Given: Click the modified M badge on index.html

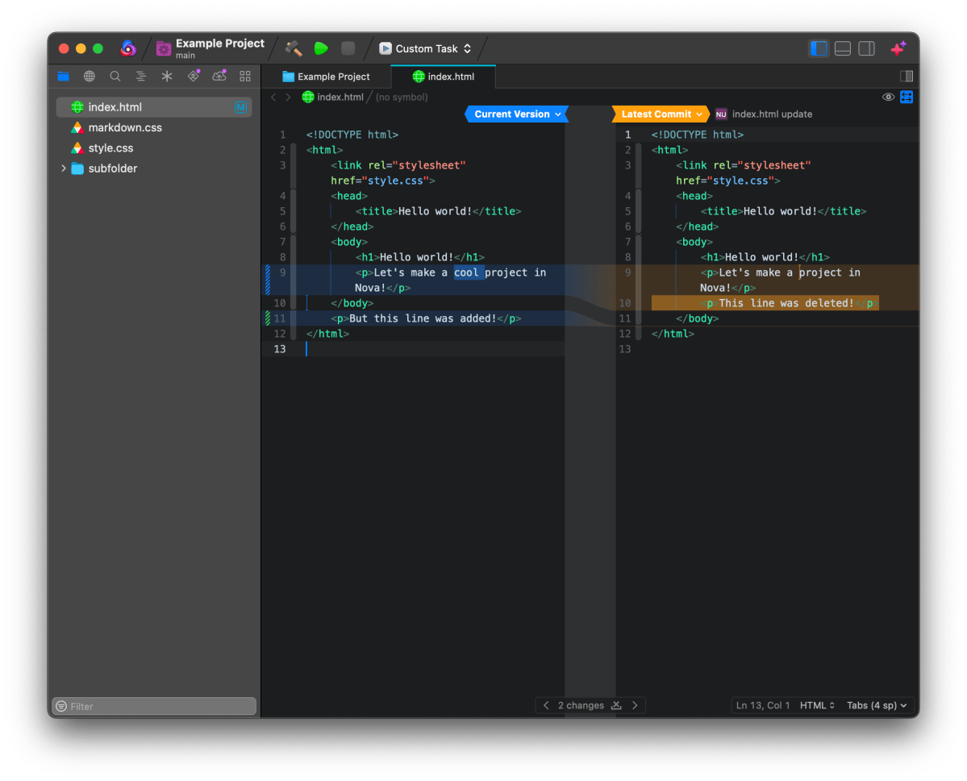Looking at the screenshot, I should (x=240, y=107).
